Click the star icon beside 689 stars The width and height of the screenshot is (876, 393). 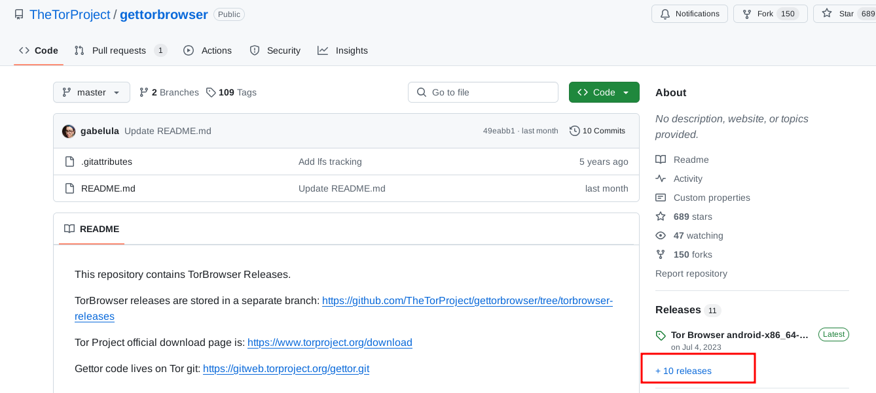[x=661, y=216]
